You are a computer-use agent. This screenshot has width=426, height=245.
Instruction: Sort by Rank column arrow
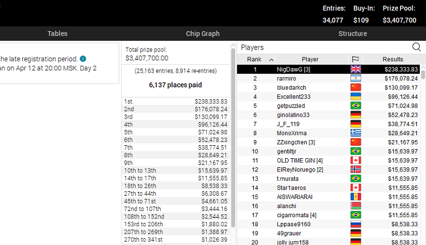[x=271, y=60]
